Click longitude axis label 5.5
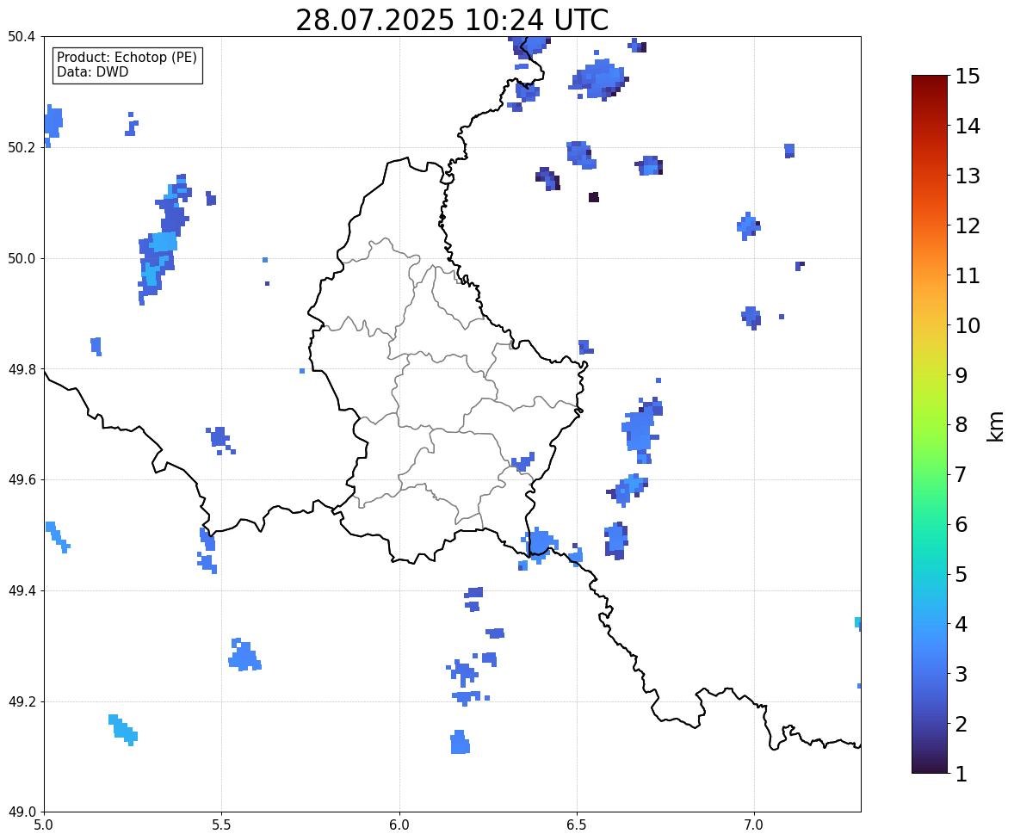Screen dimensions: 1014x840 (x=222, y=825)
